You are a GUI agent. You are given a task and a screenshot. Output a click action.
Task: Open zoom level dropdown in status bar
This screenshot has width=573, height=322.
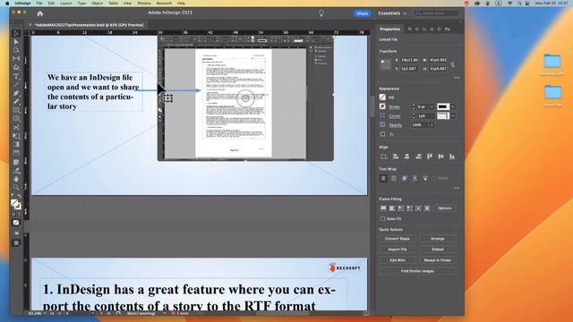[x=45, y=313]
